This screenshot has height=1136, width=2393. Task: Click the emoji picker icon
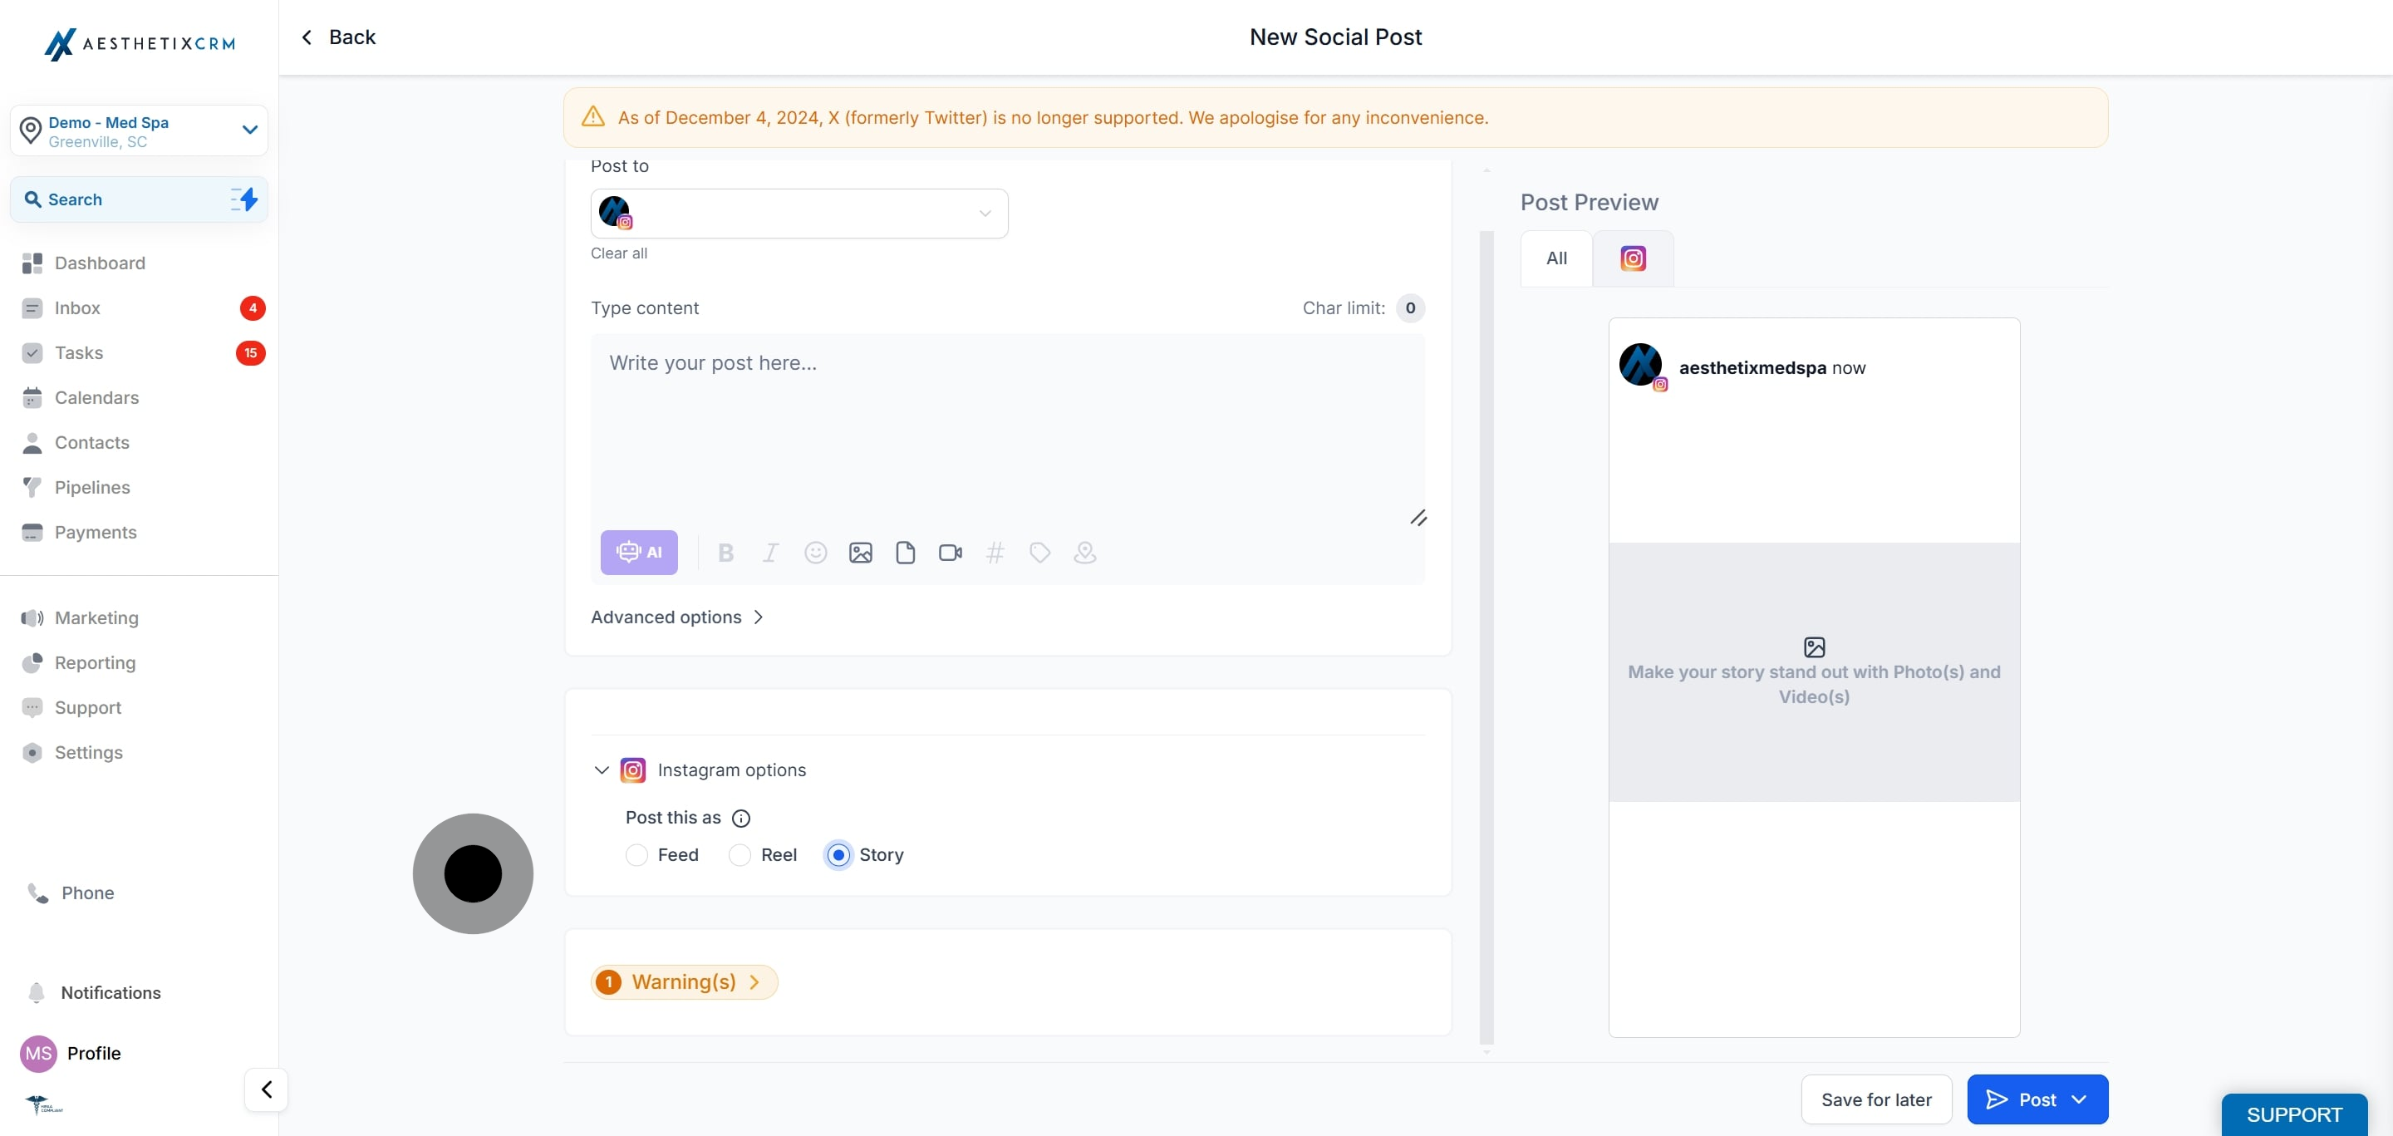pos(814,553)
